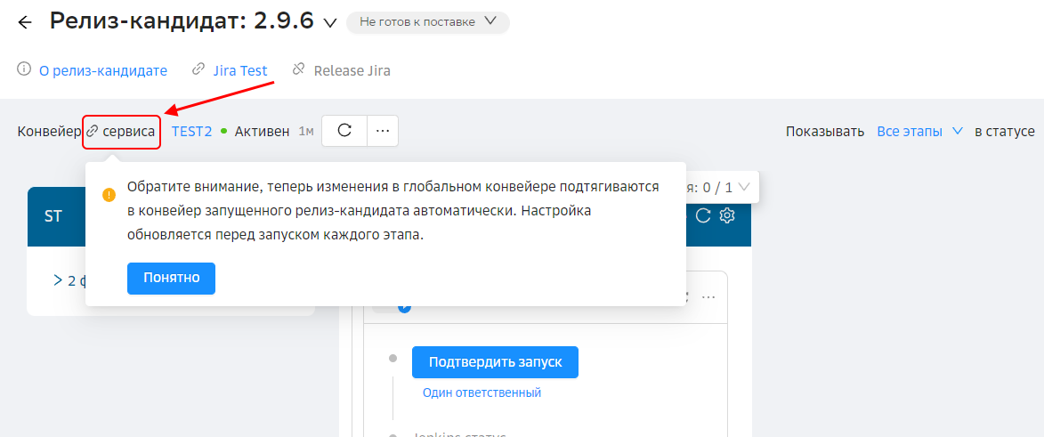Open the release version chevron after 2.9.6
The width and height of the screenshot is (1044, 437).
(x=330, y=23)
